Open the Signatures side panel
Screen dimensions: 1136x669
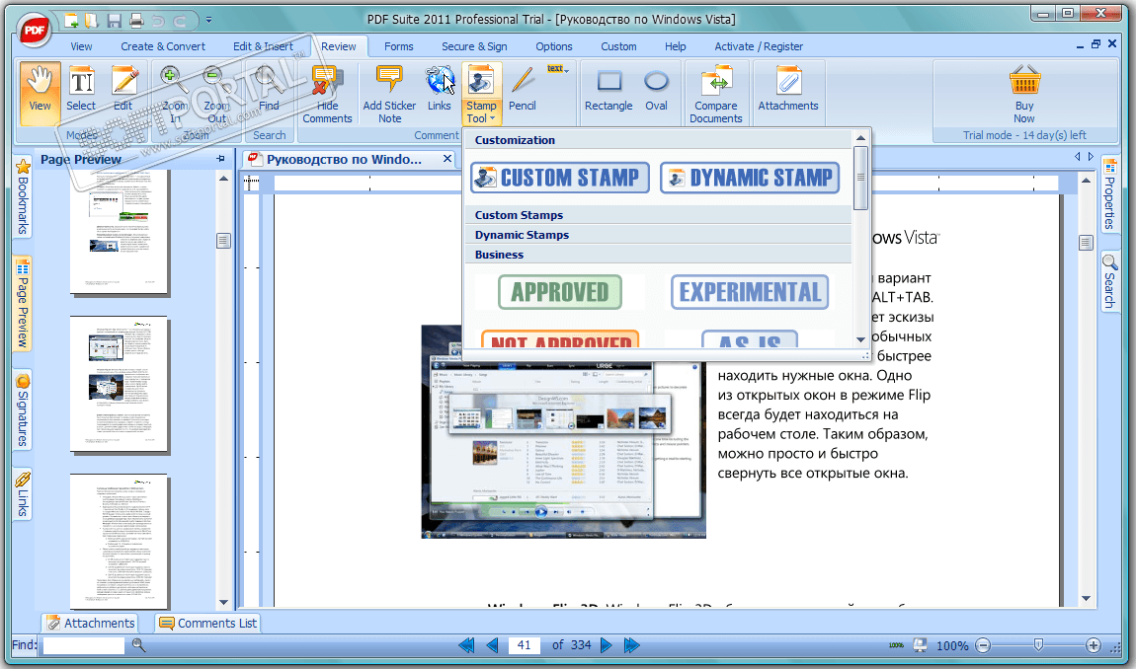coord(23,409)
